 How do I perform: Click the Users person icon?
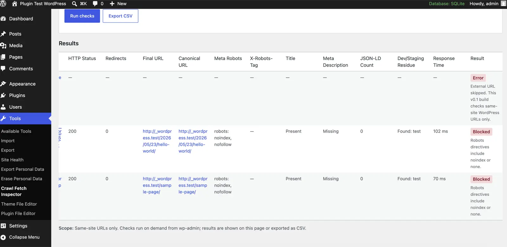(3, 107)
